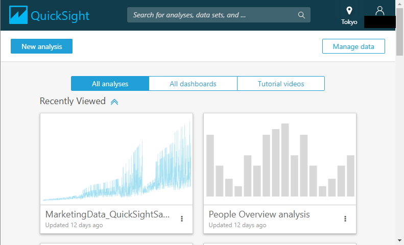Open People Overview analysis three-dot menu
This screenshot has height=245, width=404.
pos(345,218)
